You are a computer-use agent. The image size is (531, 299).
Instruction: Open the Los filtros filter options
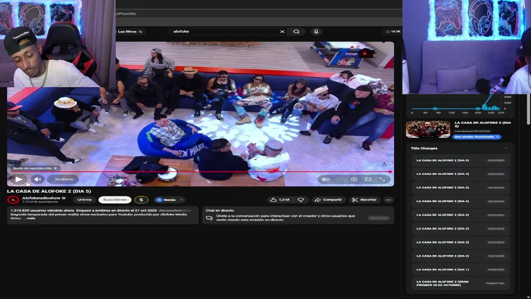pos(130,32)
